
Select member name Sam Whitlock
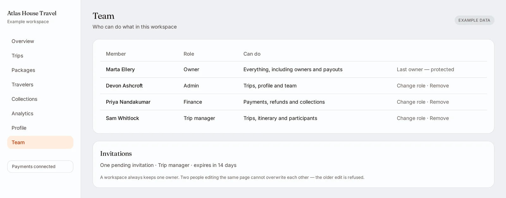pyautogui.click(x=122, y=118)
